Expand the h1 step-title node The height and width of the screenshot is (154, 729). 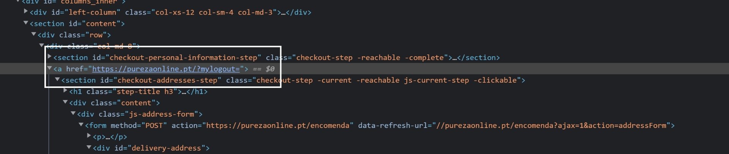[65, 91]
